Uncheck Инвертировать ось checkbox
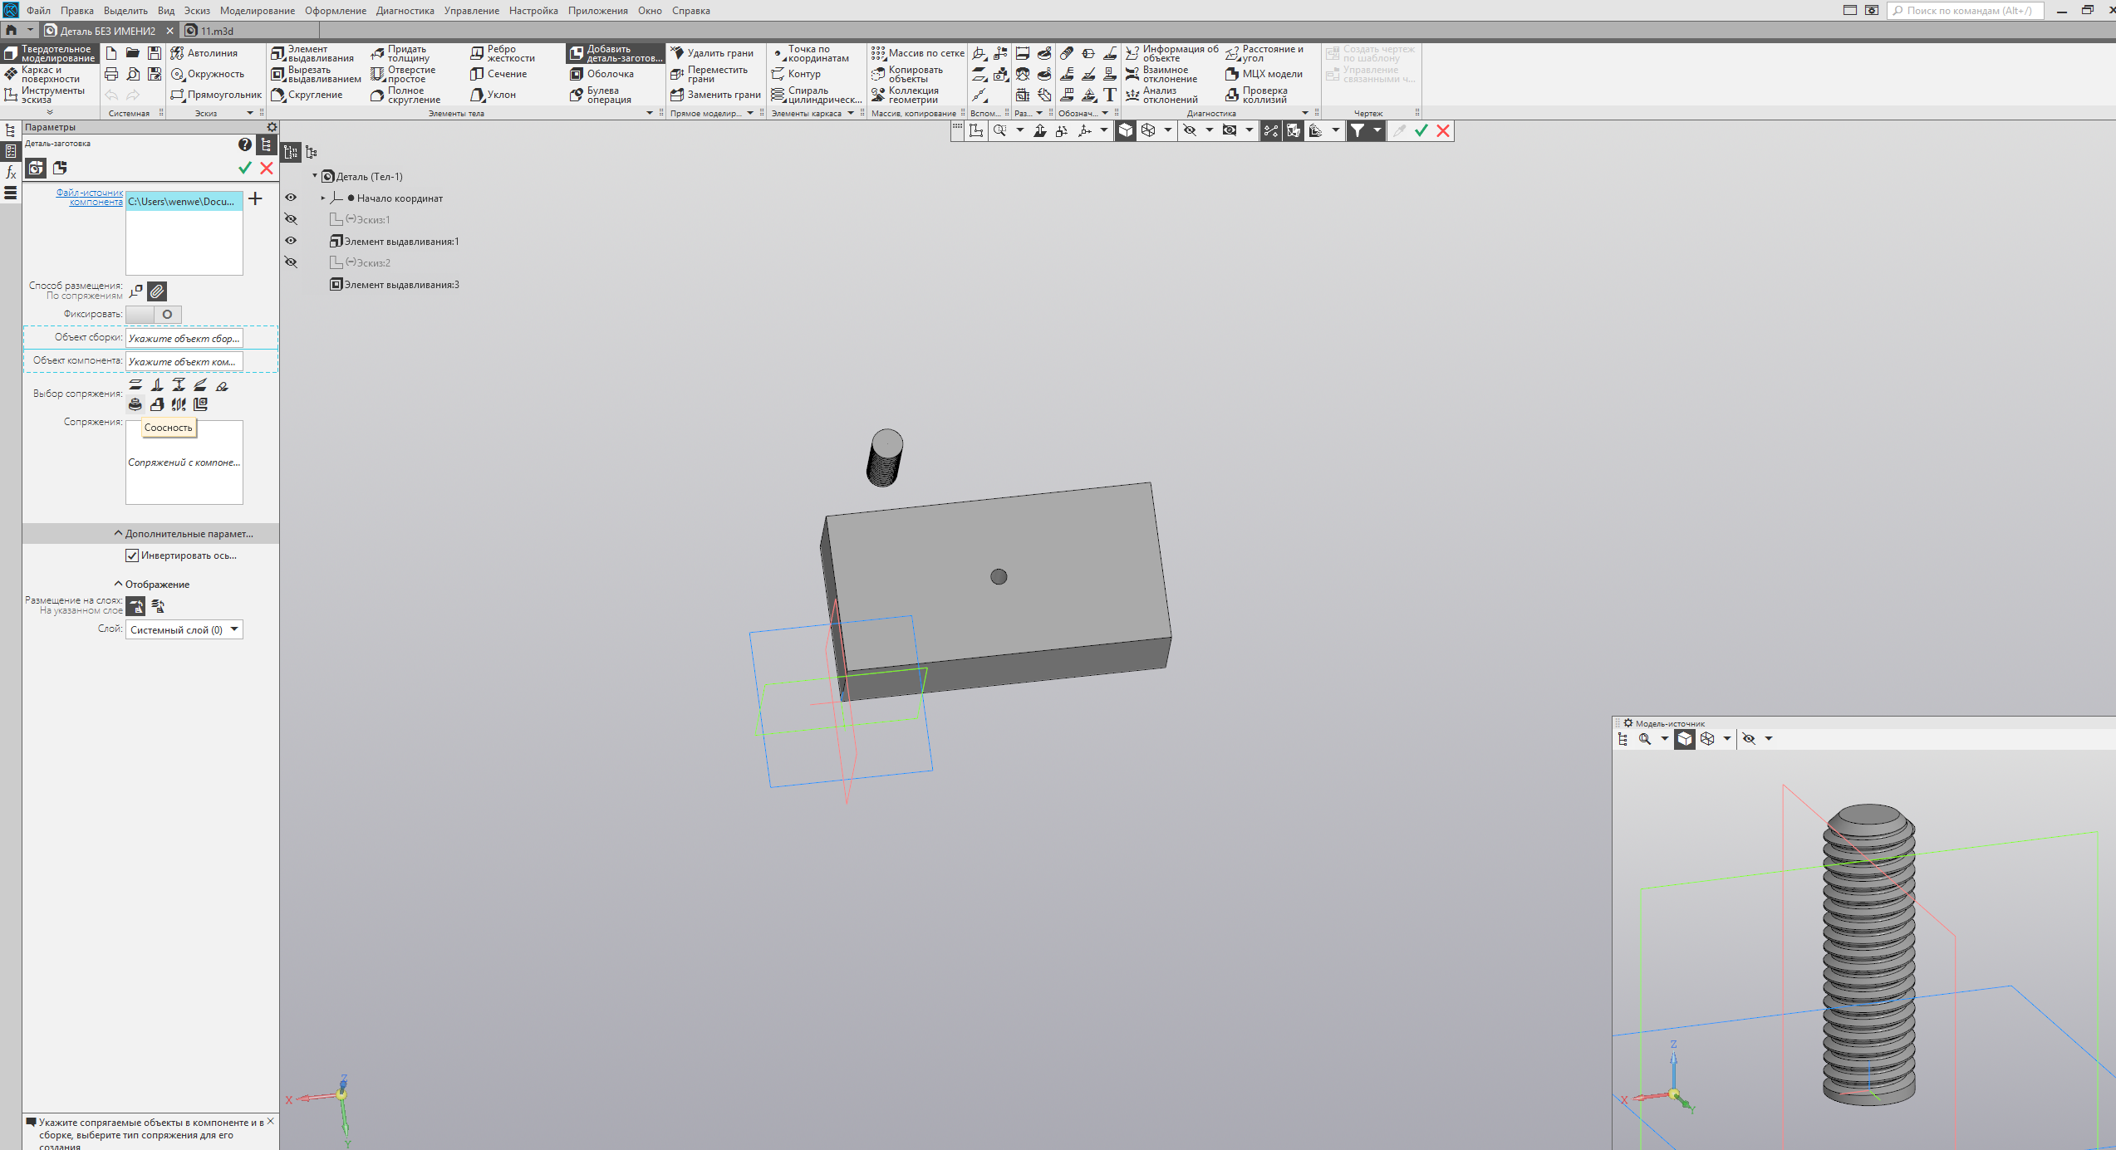 (x=132, y=555)
